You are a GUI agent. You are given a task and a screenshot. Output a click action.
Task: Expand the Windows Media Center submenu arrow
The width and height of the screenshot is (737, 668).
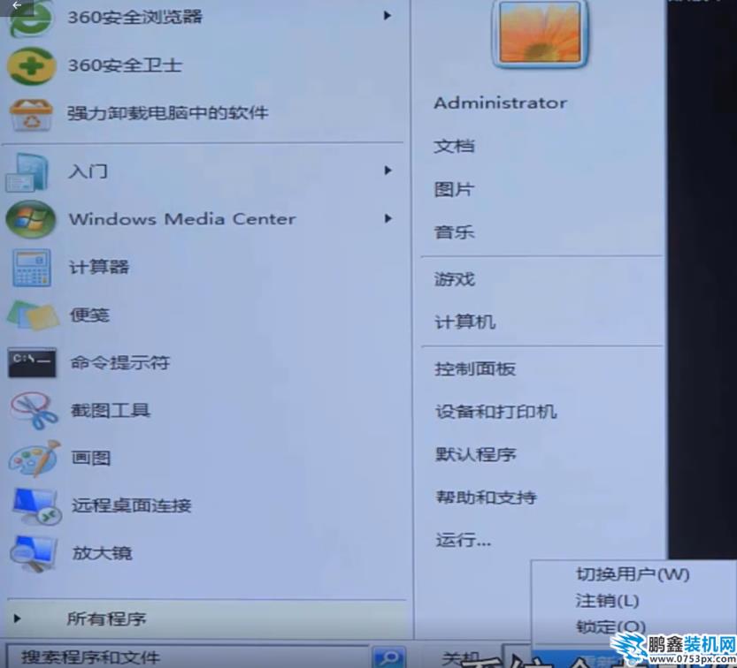click(388, 218)
